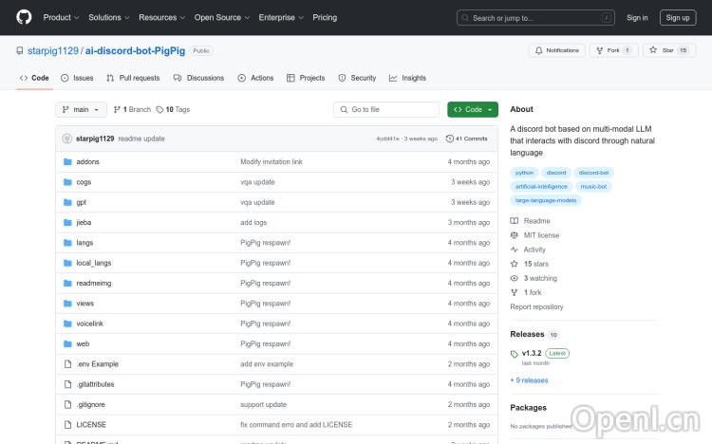Expand the Open Source menu
The width and height of the screenshot is (712, 444).
(x=221, y=17)
